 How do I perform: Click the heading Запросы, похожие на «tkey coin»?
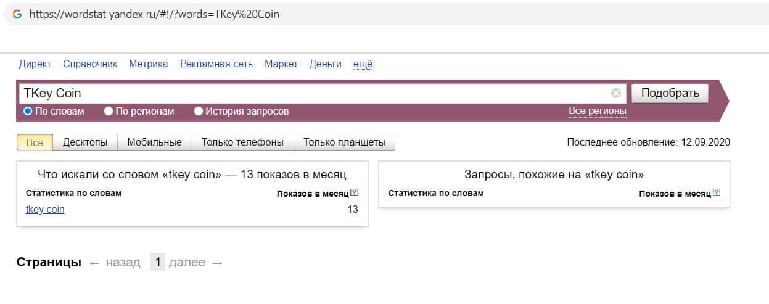tap(554, 175)
